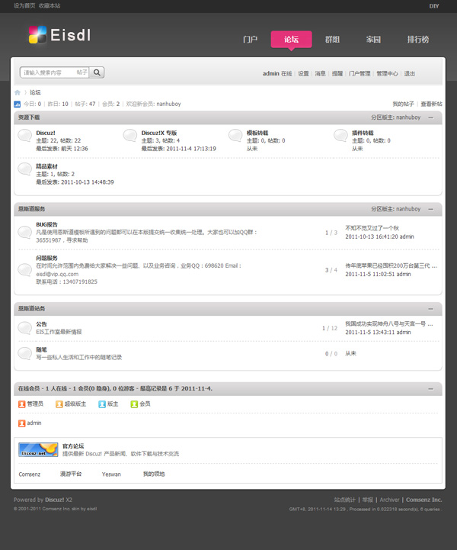Click the 管理员 legend user icon
This screenshot has width=457, height=550.
tap(22, 404)
